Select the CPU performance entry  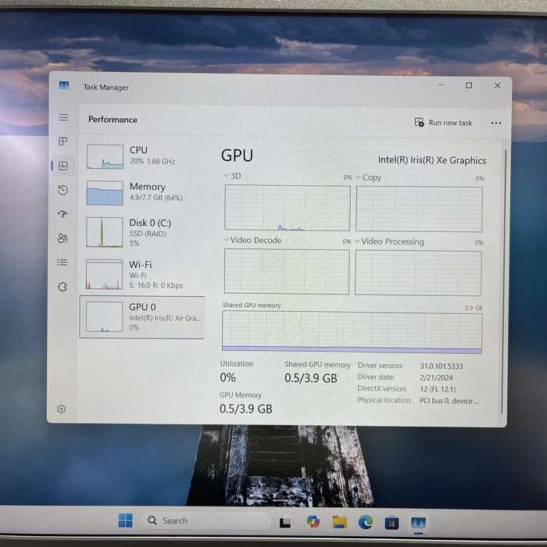point(143,156)
